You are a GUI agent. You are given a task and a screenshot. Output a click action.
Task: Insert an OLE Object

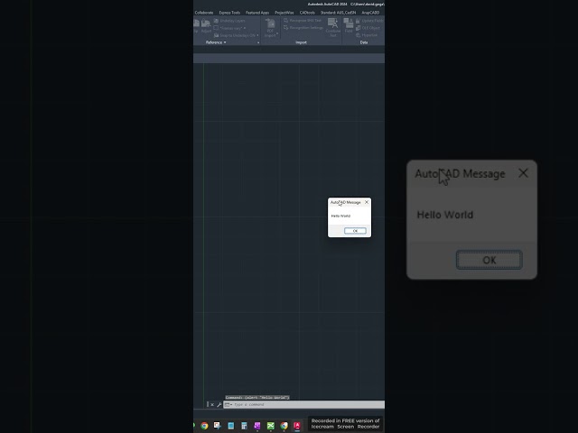click(x=368, y=28)
